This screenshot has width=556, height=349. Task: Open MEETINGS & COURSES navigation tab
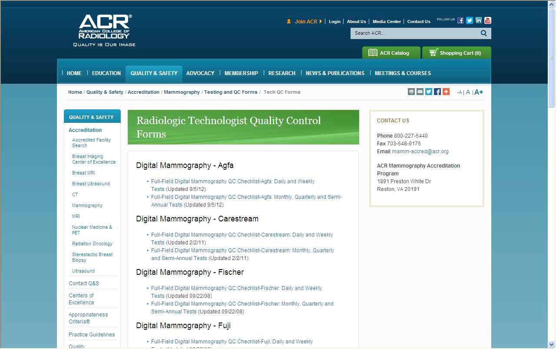pyautogui.click(x=403, y=73)
